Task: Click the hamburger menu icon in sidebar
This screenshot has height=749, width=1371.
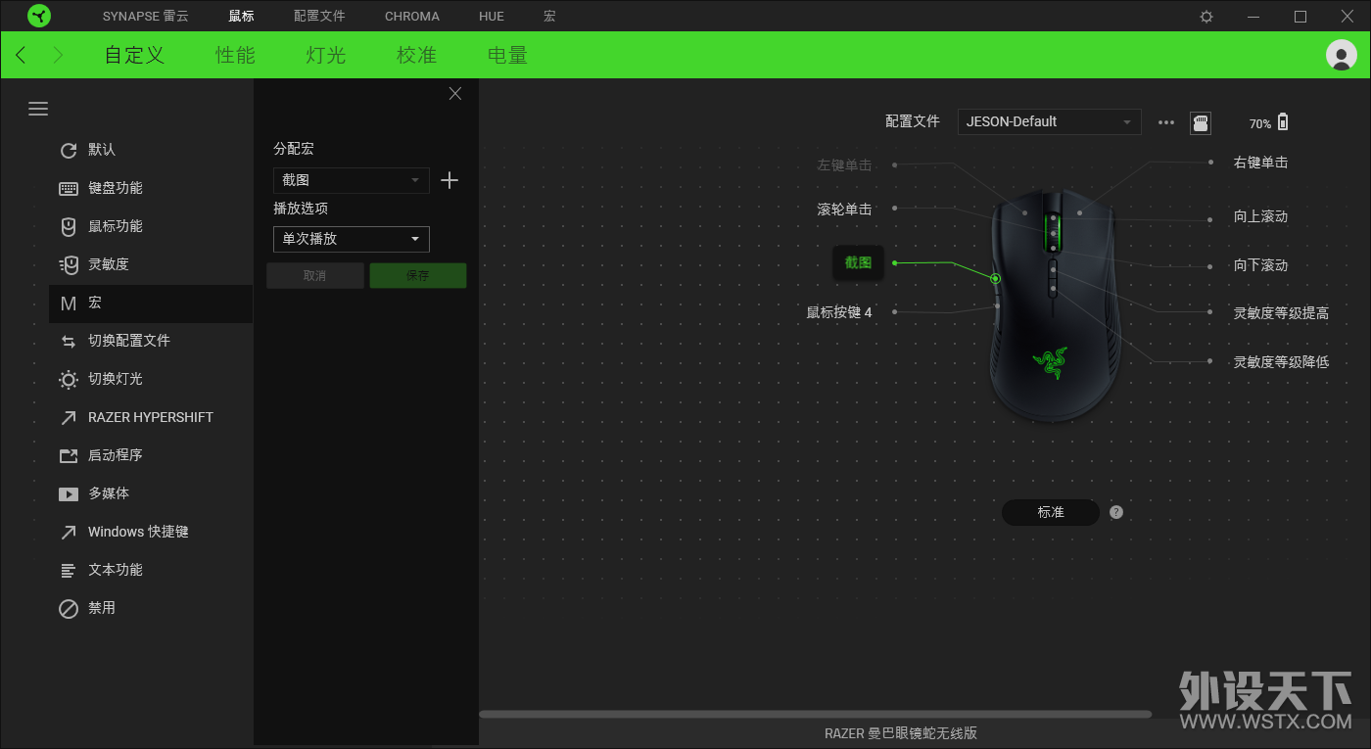Action: click(38, 109)
